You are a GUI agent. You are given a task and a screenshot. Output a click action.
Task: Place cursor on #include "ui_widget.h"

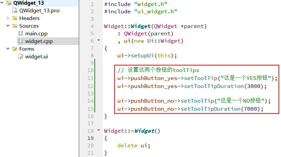click(x=141, y=11)
